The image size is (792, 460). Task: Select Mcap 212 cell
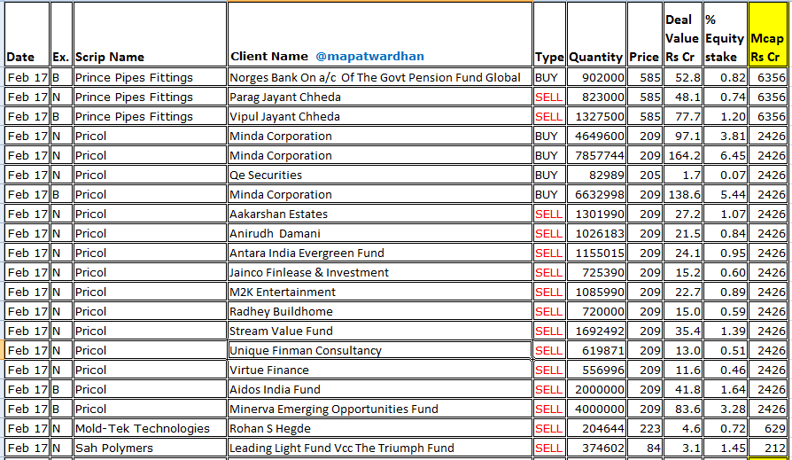[768, 448]
